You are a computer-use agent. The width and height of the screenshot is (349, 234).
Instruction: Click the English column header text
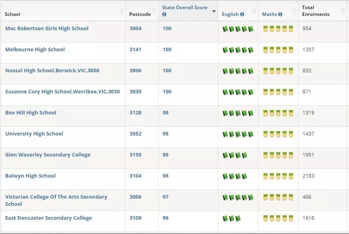coord(230,14)
